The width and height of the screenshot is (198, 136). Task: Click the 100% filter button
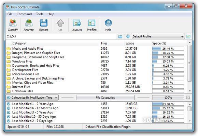pyautogui.click(x=168, y=98)
